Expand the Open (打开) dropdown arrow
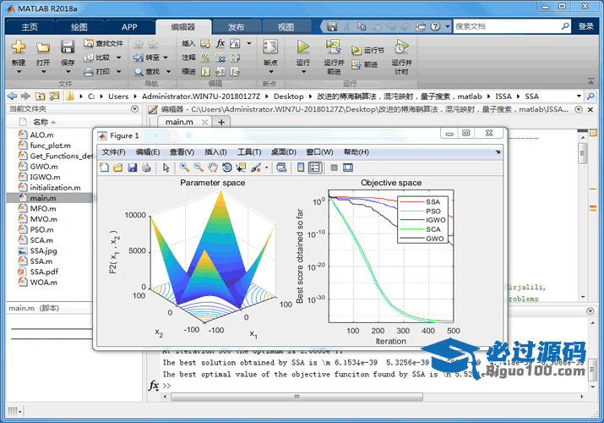Viewport: 604px width, 423px height. pyautogui.click(x=43, y=72)
